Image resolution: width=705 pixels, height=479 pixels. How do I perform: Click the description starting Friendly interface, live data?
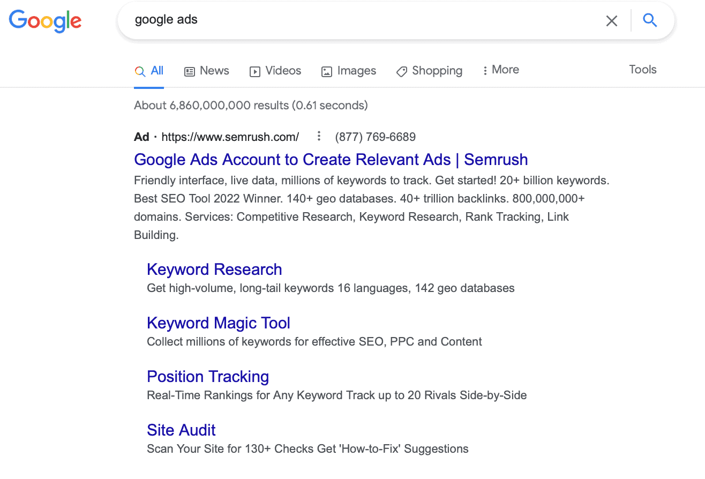[372, 207]
